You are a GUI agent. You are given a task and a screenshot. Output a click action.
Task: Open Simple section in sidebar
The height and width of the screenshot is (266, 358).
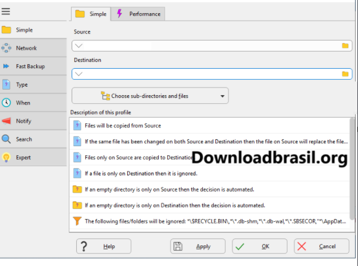click(x=33, y=30)
